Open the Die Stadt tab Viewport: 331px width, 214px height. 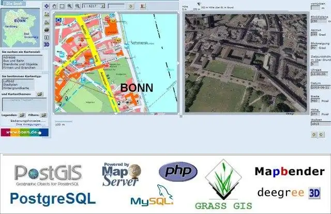(14, 4)
